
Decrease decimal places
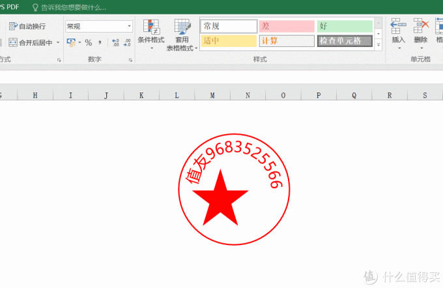pos(127,42)
